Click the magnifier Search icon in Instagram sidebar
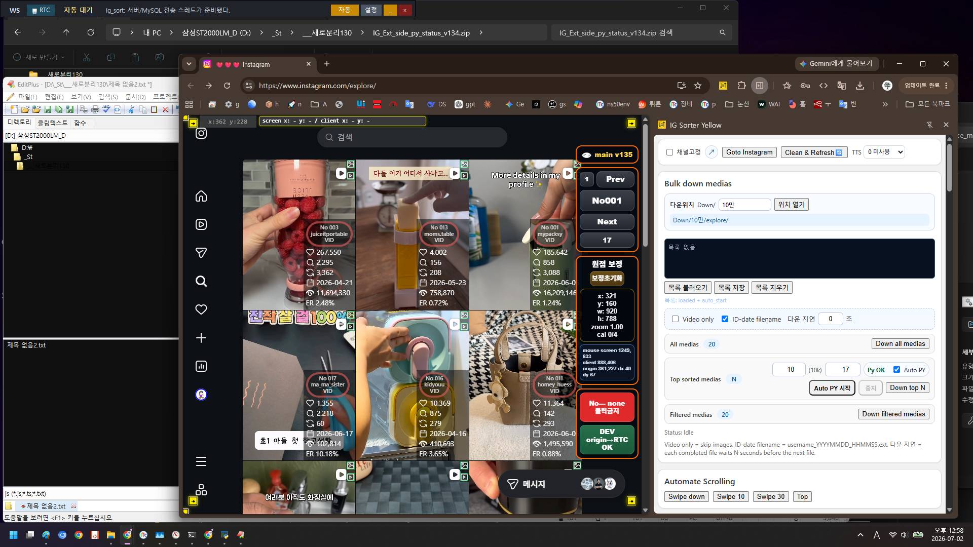 tap(201, 281)
